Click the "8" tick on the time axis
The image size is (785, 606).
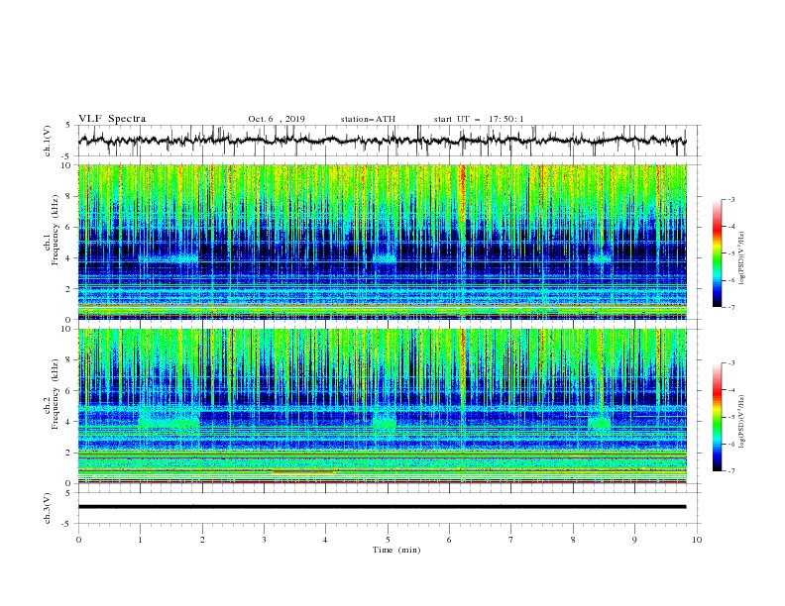[x=573, y=540]
